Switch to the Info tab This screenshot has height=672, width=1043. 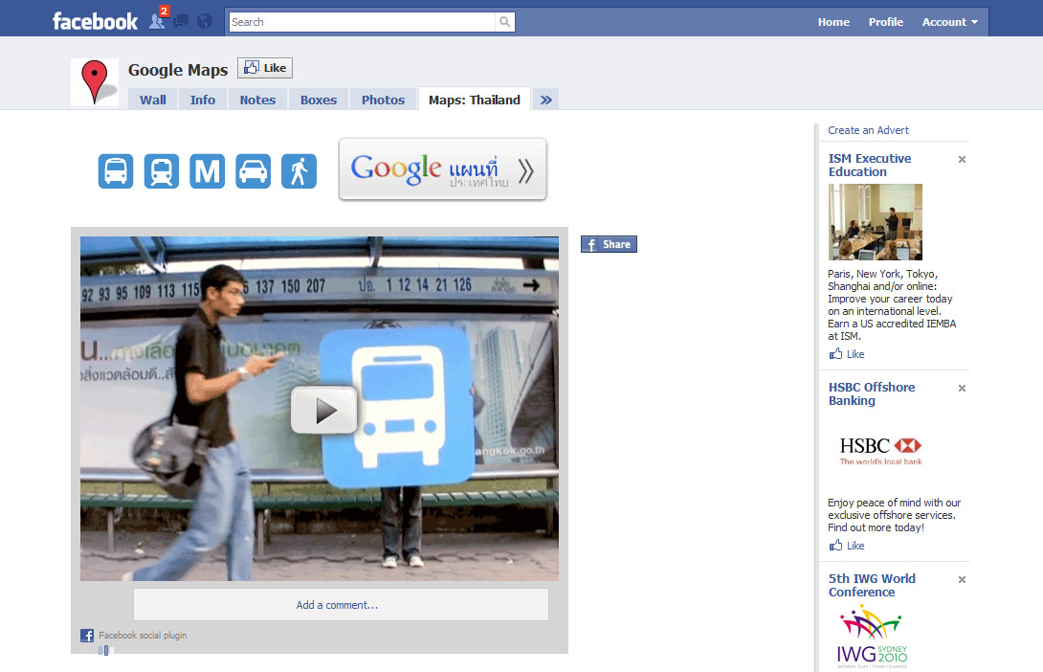202,100
